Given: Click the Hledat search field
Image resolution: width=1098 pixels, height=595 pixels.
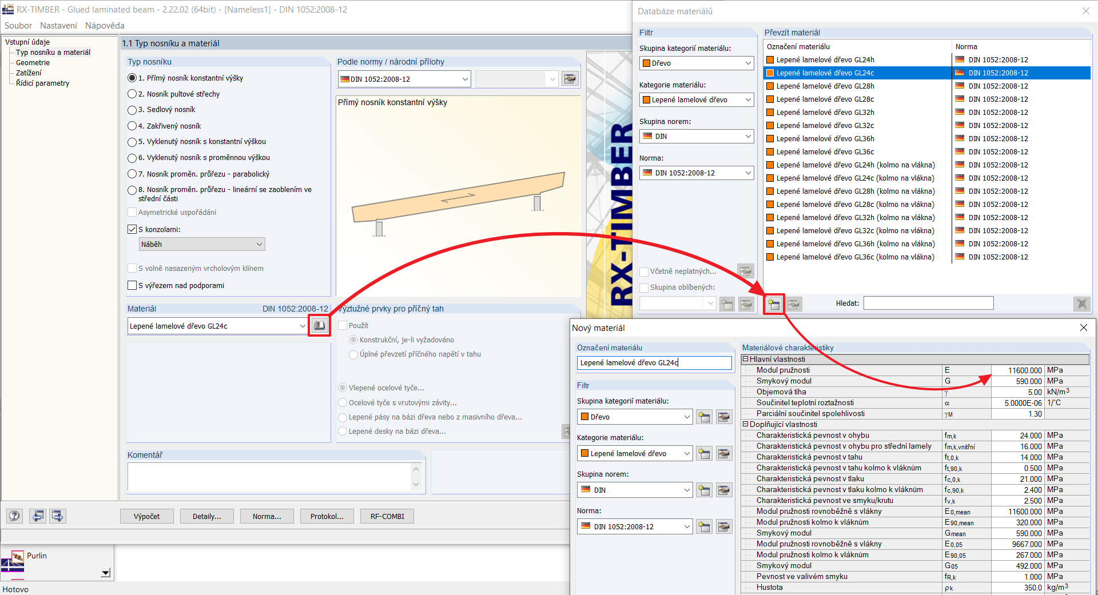Looking at the screenshot, I should [x=928, y=303].
